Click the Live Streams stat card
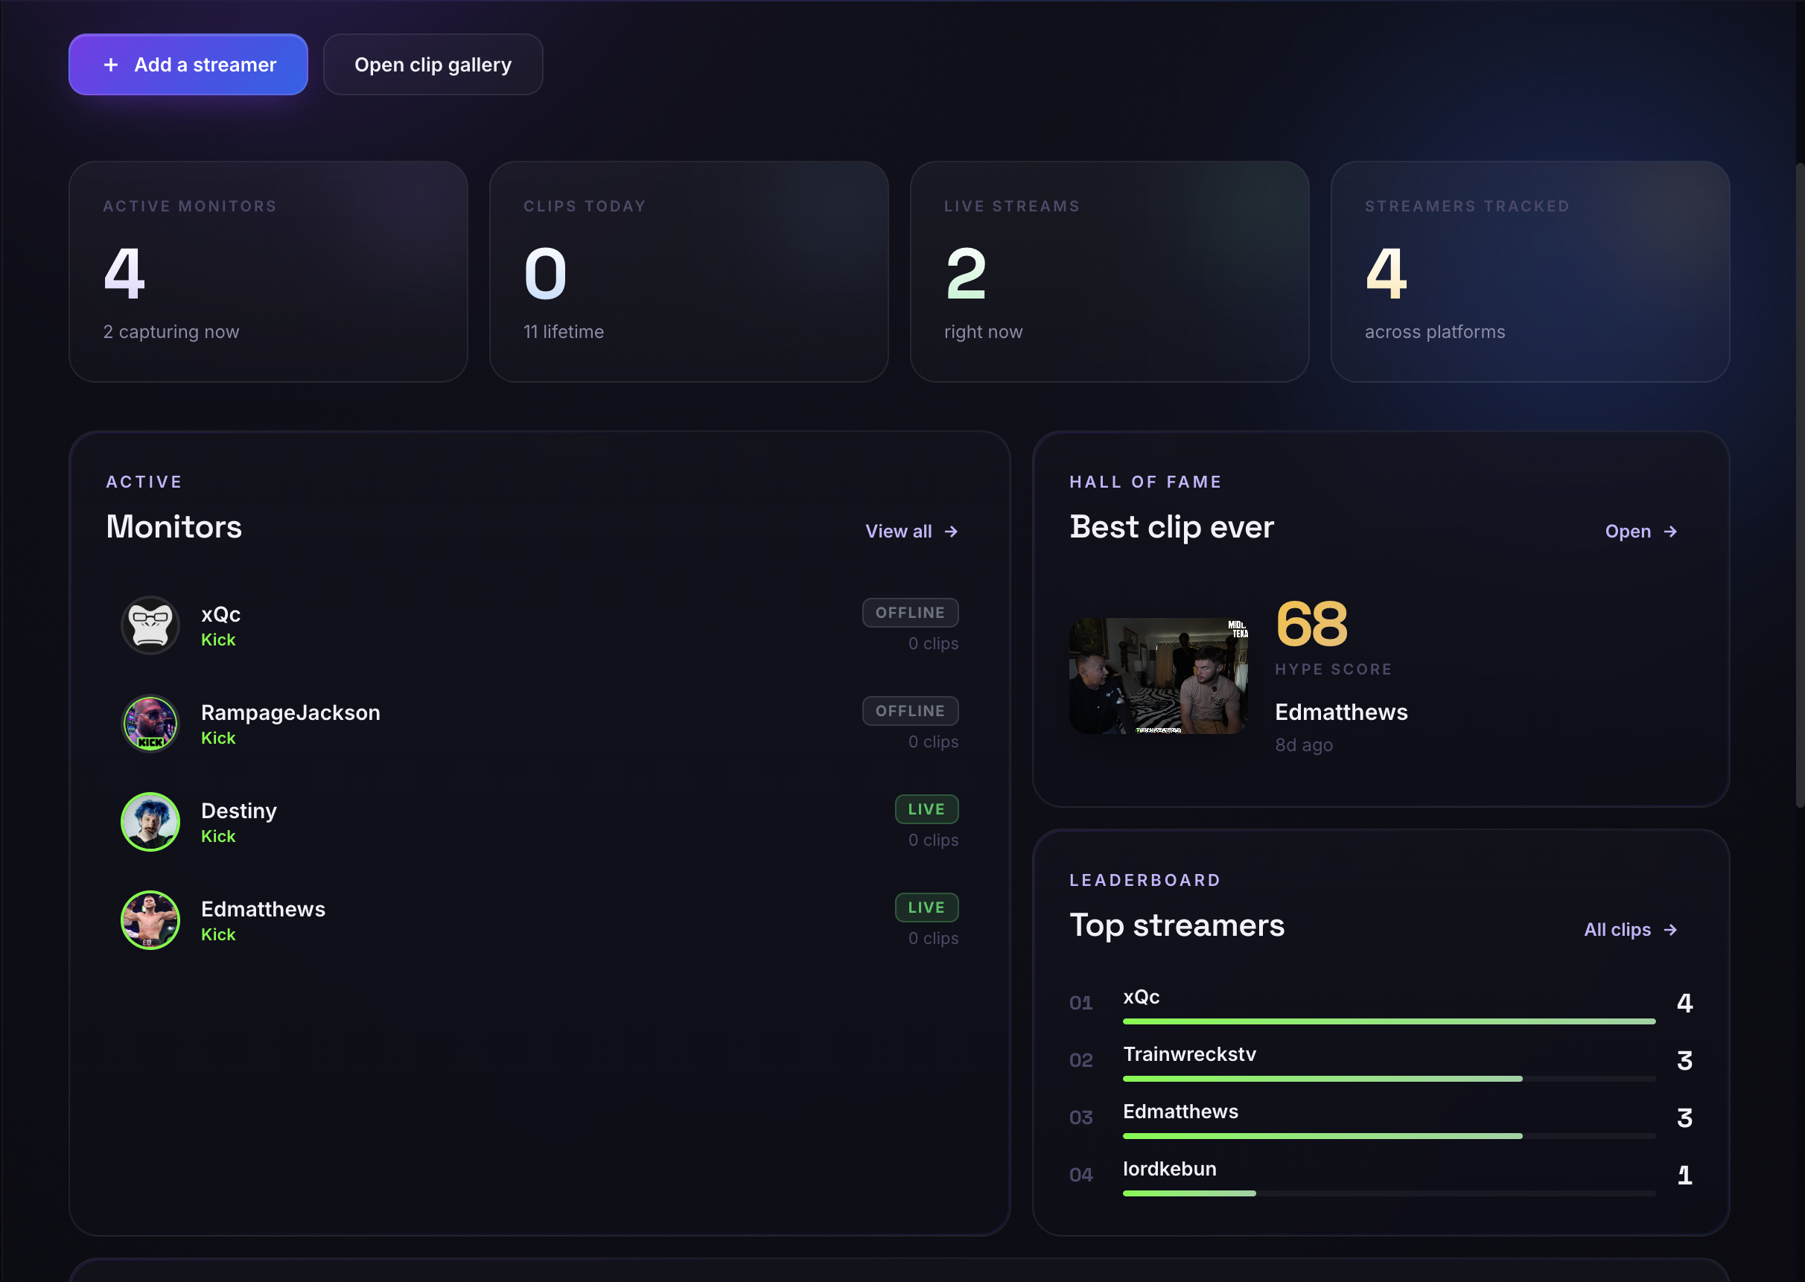Screen dimensions: 1805x1282 click(x=1110, y=272)
